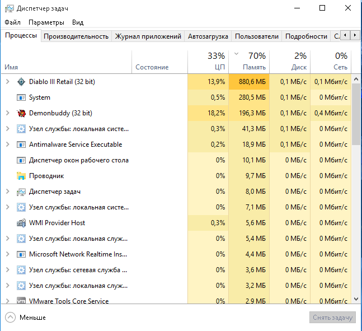This screenshot has width=362, height=331.
Task: Click the 10,1 МБ memory cell
Action: tap(249, 160)
